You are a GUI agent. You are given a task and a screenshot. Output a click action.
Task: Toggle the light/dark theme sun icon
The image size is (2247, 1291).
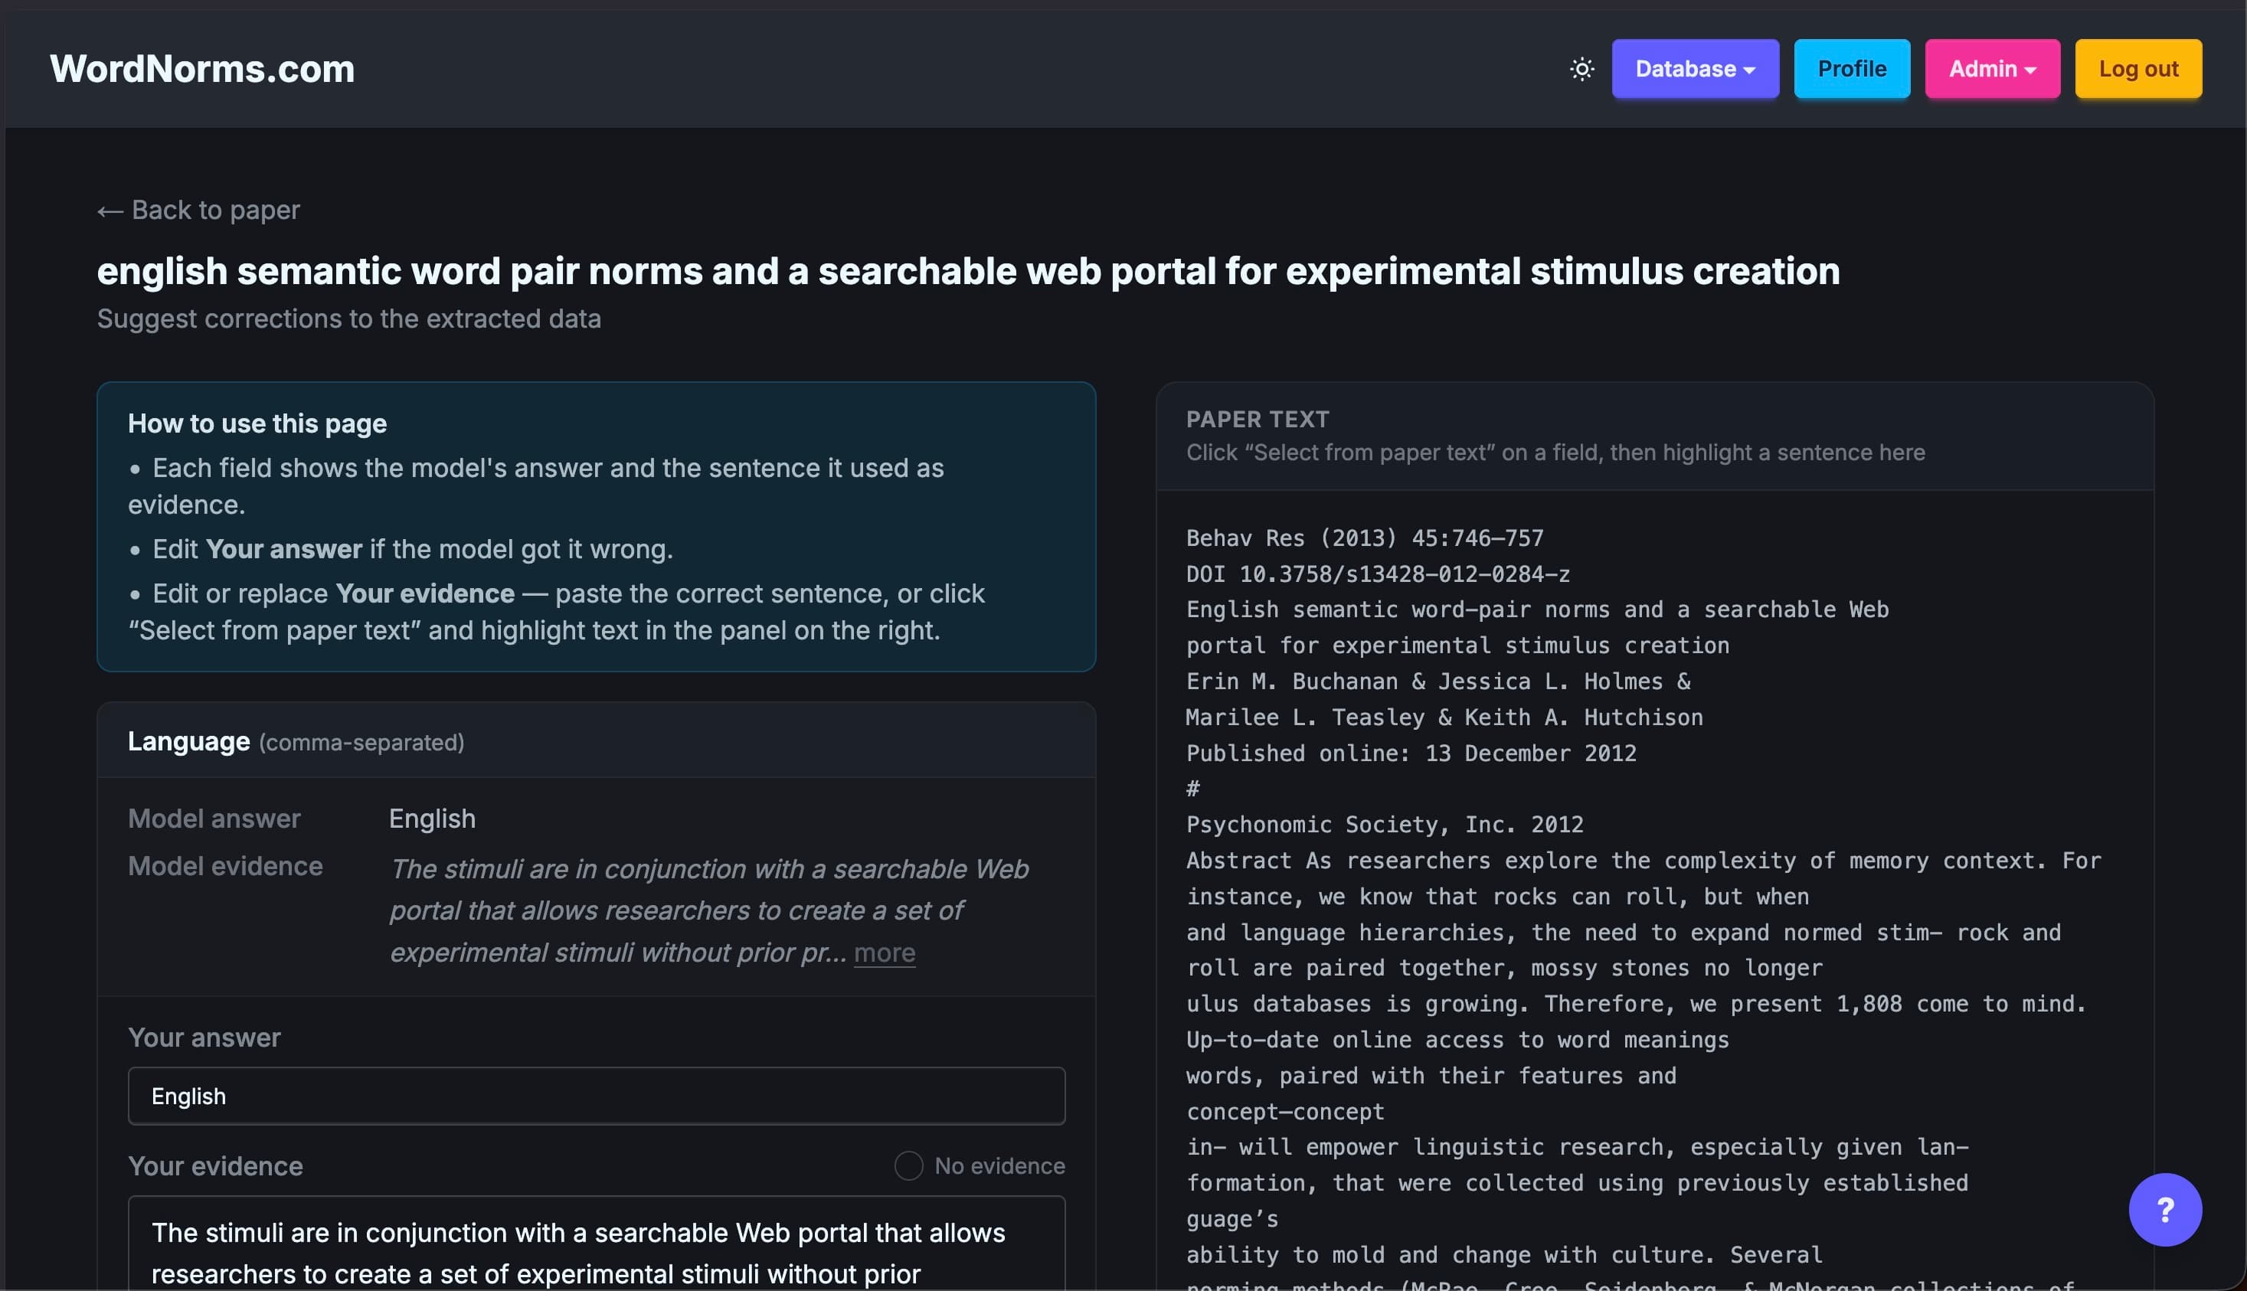(x=1582, y=68)
